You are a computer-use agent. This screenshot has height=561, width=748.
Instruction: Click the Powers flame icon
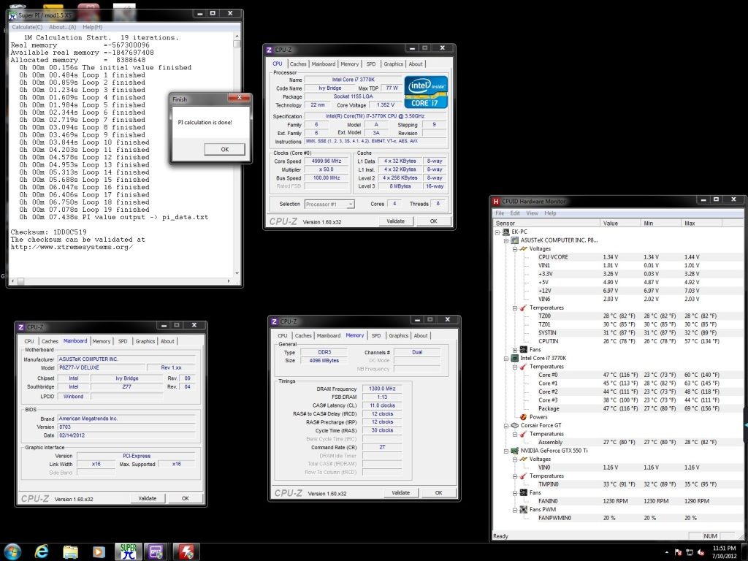[x=523, y=417]
